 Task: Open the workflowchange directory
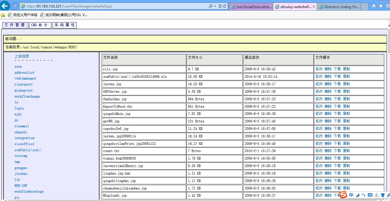coord(27,96)
